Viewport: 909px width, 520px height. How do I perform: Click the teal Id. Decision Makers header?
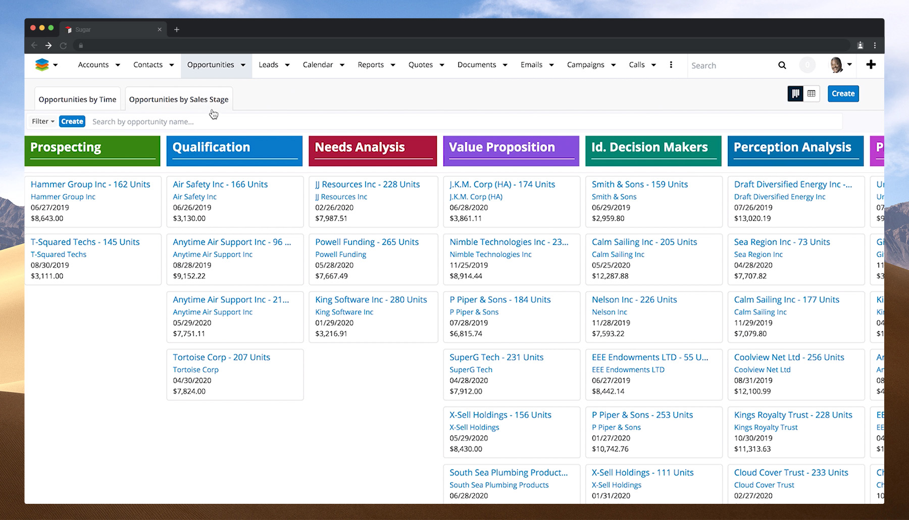653,150
